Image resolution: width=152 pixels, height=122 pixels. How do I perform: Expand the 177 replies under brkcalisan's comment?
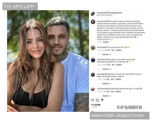coord(107,69)
